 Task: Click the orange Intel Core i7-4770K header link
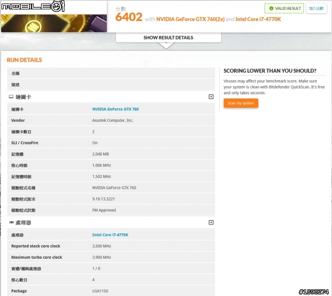coord(258,19)
